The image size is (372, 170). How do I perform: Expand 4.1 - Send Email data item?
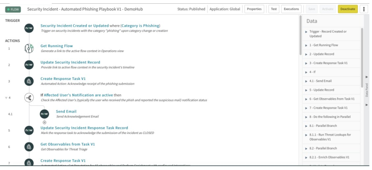click(306, 81)
